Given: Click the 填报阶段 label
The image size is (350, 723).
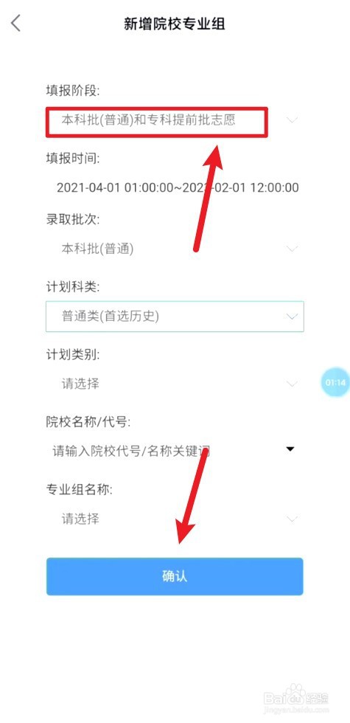Looking at the screenshot, I should click(x=73, y=91).
